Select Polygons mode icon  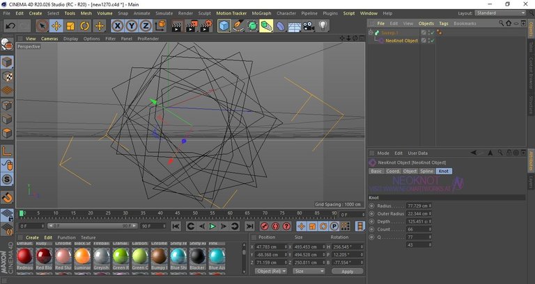(7, 133)
